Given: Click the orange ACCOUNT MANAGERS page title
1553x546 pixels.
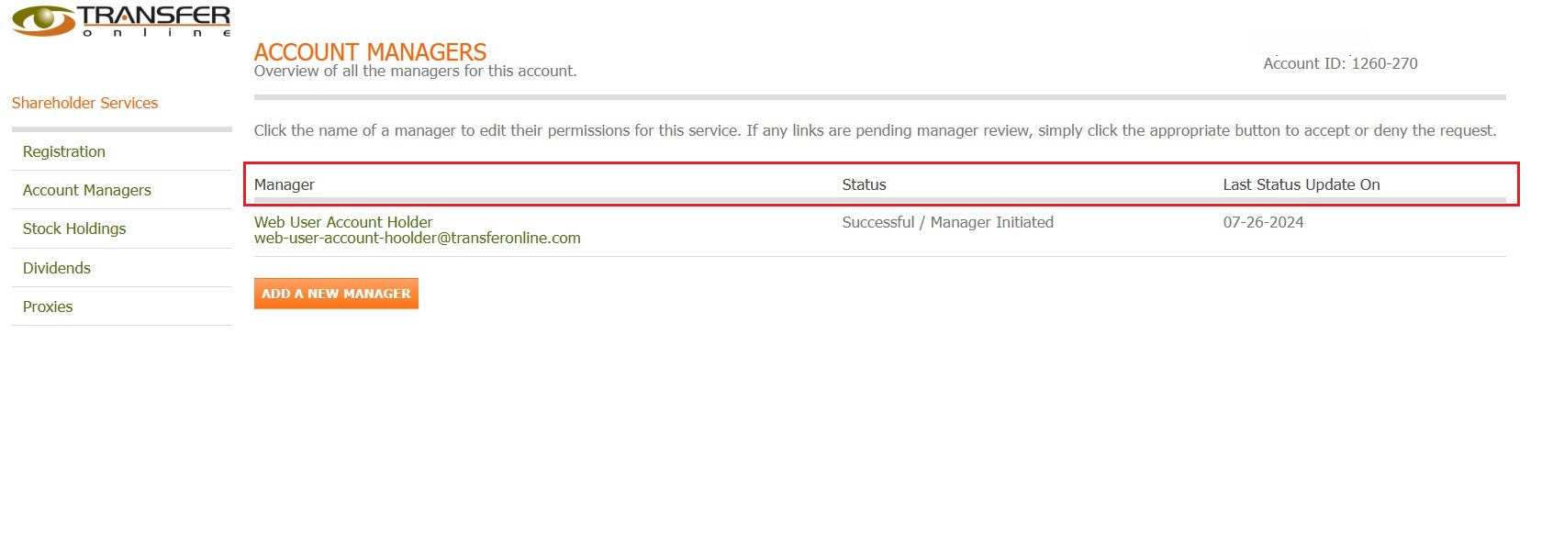Looking at the screenshot, I should [370, 51].
